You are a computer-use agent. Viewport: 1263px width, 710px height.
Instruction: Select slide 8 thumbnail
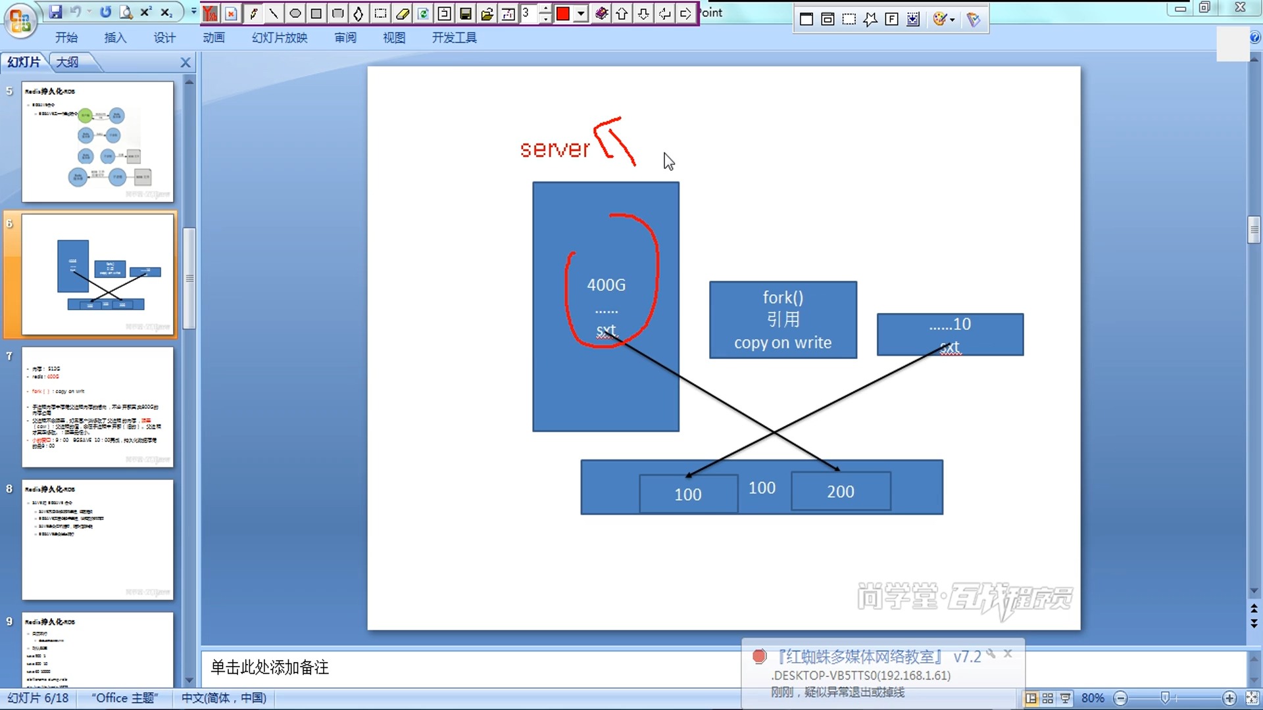98,540
